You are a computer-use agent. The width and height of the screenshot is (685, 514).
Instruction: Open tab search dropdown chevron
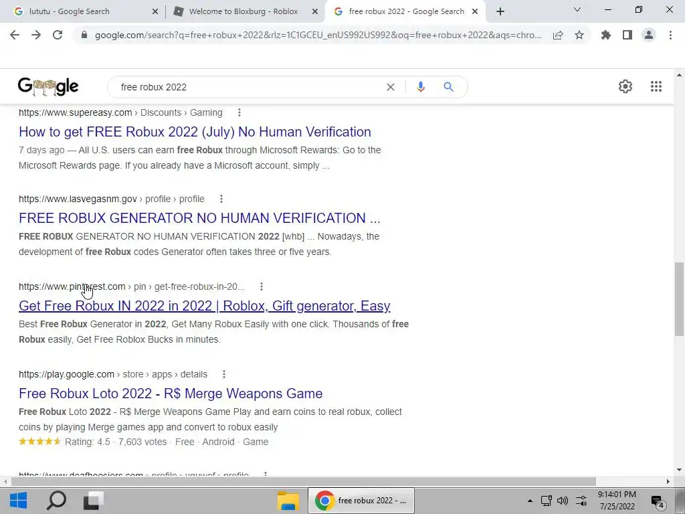point(577,9)
